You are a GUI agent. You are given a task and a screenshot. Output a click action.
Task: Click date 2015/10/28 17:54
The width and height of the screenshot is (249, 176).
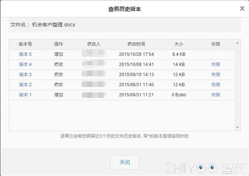[x=137, y=54]
